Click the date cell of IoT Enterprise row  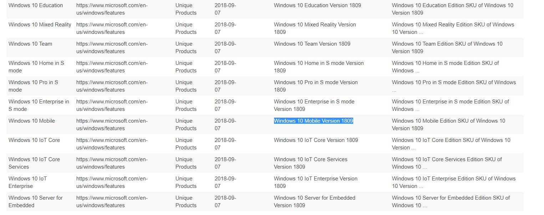[225, 182]
